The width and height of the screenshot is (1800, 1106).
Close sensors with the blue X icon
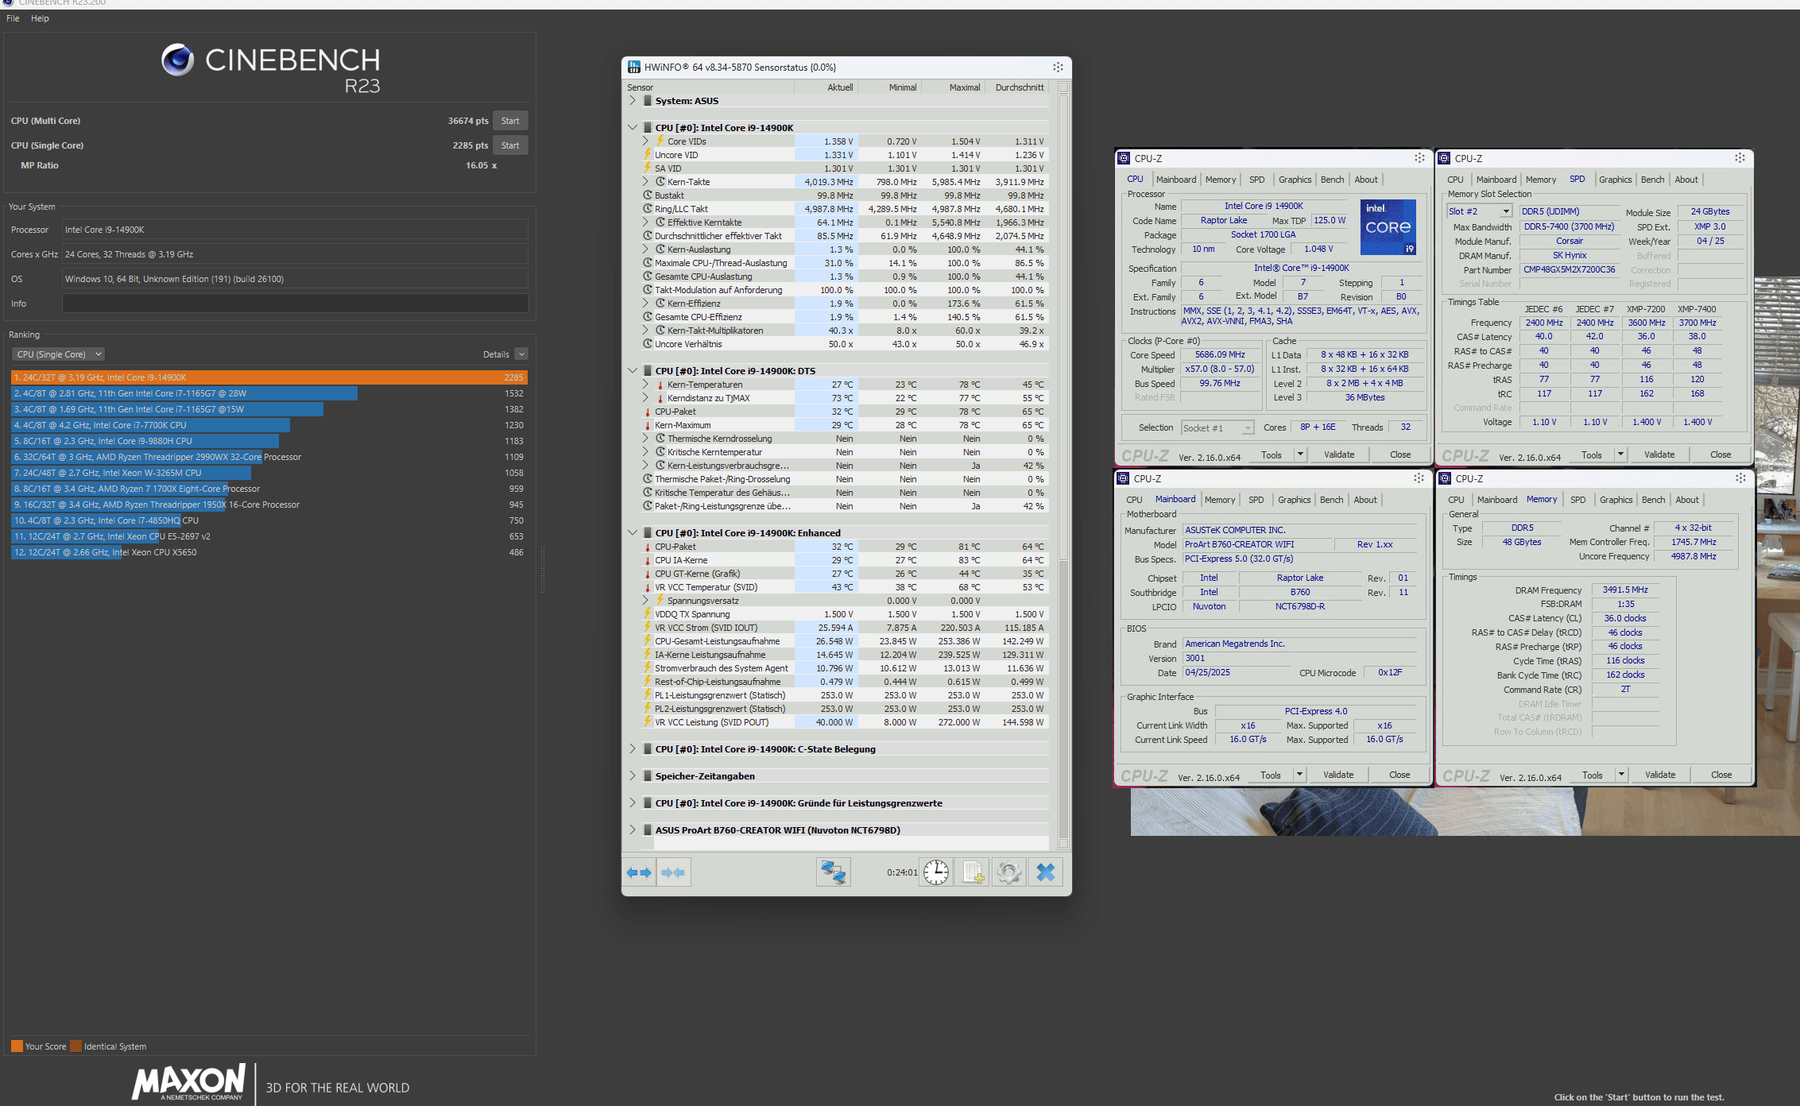click(1046, 872)
